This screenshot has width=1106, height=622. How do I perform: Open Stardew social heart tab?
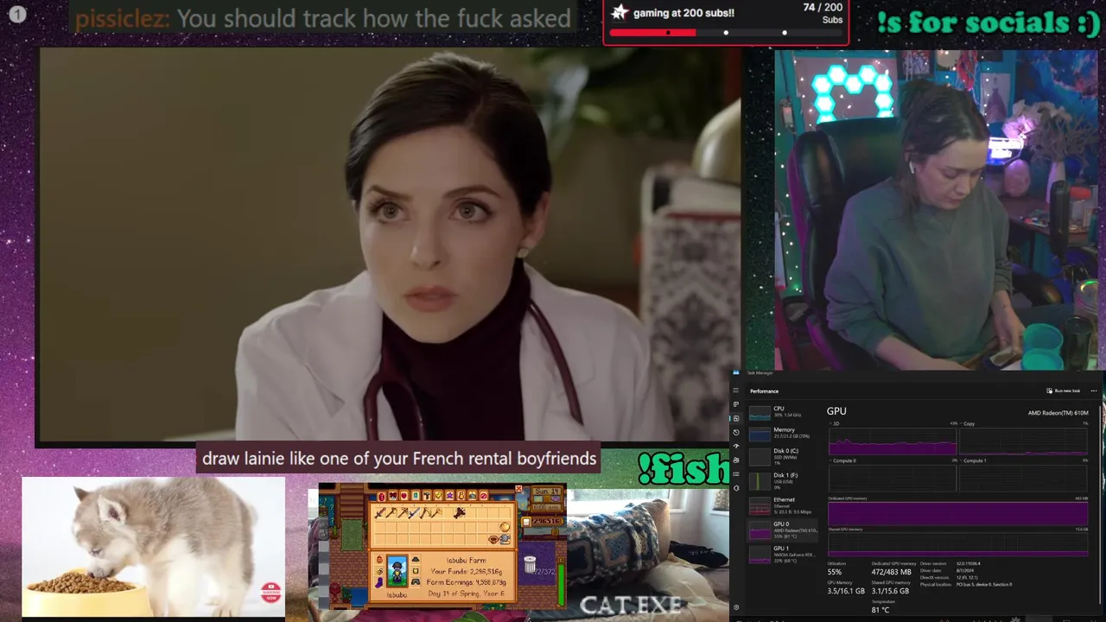pos(404,496)
